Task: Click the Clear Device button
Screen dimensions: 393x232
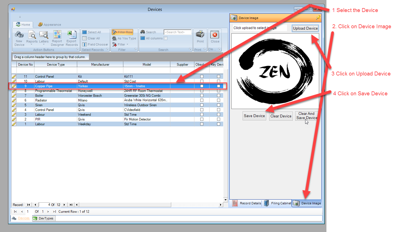Action: 281,116
